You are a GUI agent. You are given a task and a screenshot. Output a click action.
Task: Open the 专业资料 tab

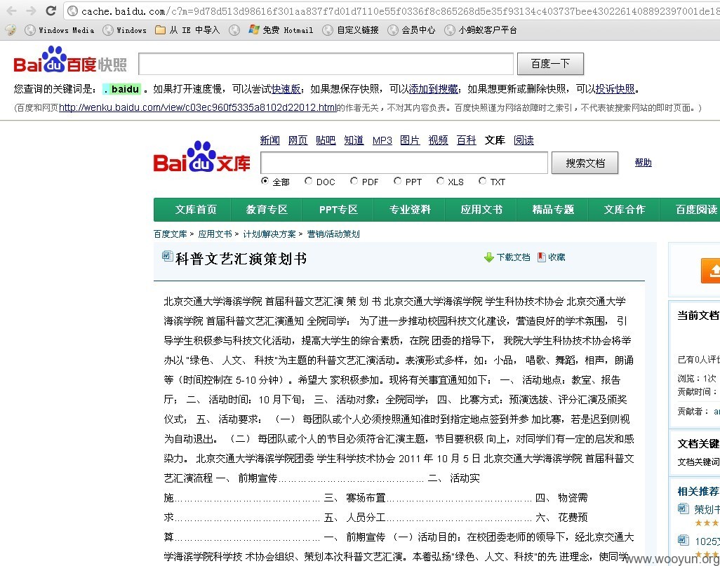(410, 210)
